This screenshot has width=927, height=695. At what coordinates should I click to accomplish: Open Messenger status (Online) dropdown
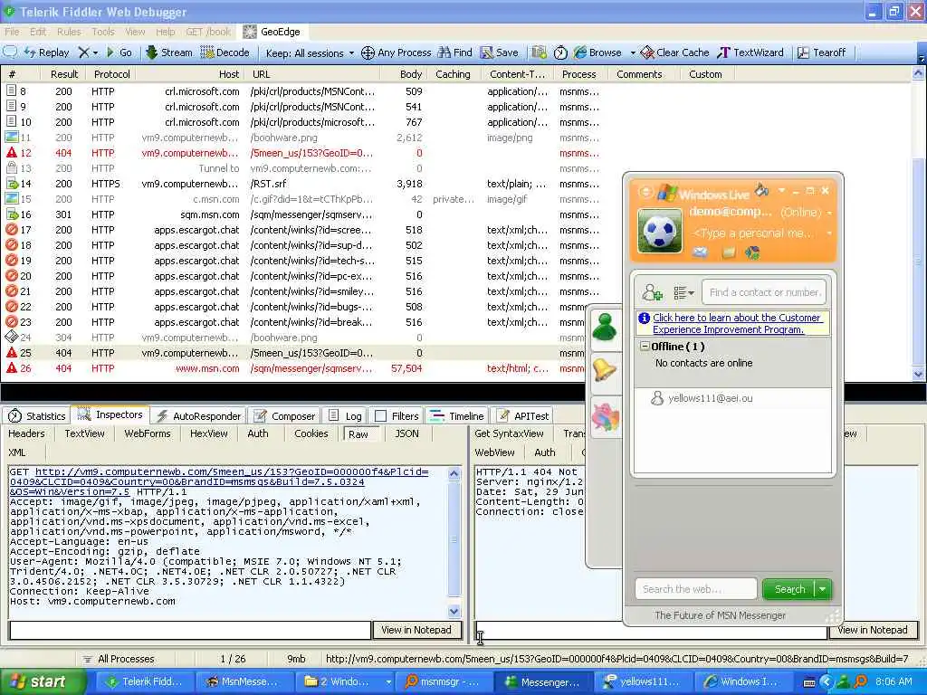[805, 212]
